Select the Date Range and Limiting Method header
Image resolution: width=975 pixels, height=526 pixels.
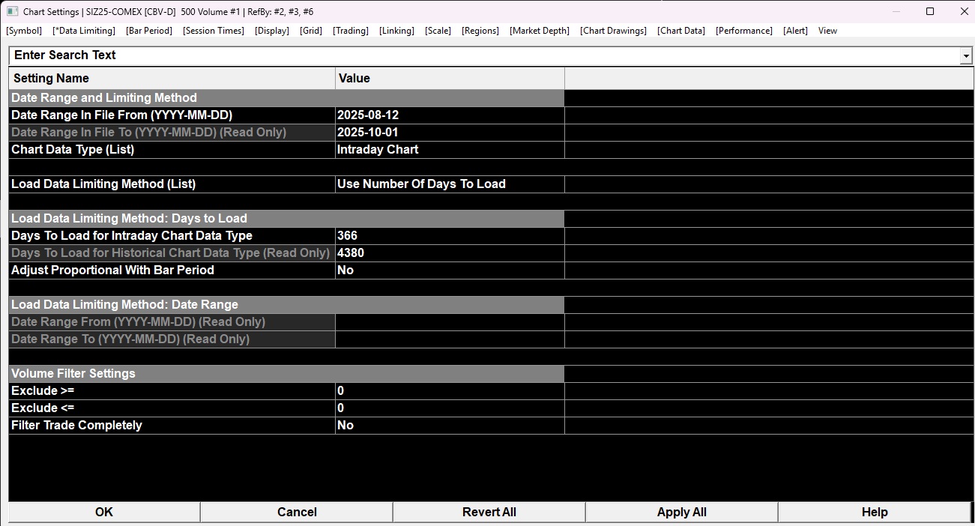point(286,98)
